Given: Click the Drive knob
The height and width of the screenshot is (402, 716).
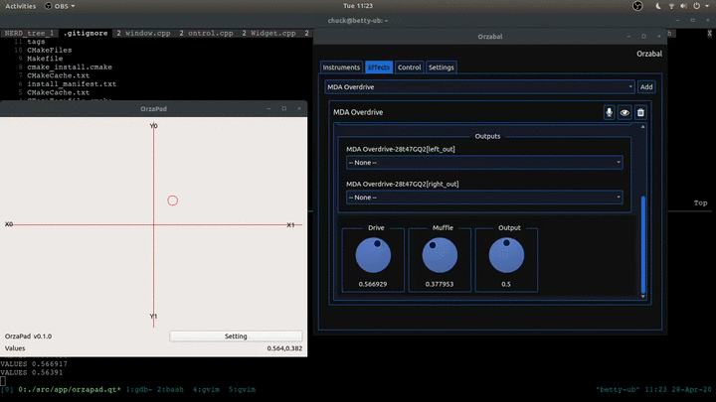Looking at the screenshot, I should pos(373,255).
